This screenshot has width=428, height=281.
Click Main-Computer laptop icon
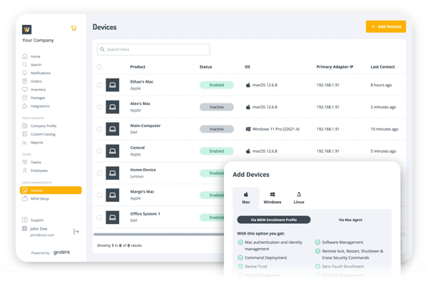pos(113,129)
